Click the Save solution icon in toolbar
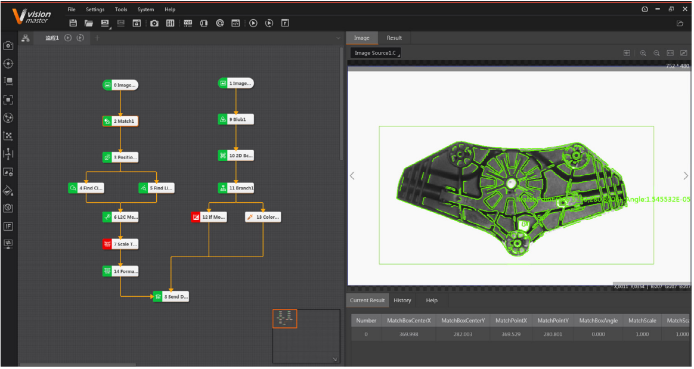The image size is (694, 369). click(73, 23)
